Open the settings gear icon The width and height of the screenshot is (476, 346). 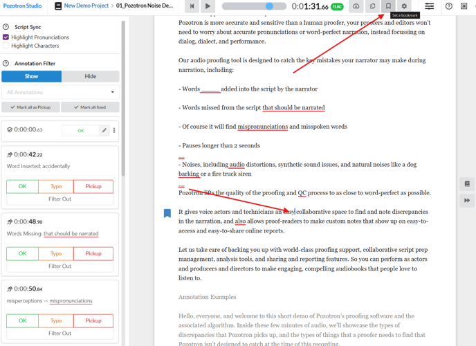click(x=404, y=6)
